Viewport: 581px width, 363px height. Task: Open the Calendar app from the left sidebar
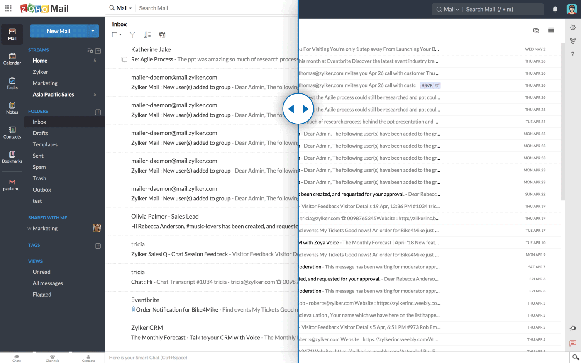(12, 58)
